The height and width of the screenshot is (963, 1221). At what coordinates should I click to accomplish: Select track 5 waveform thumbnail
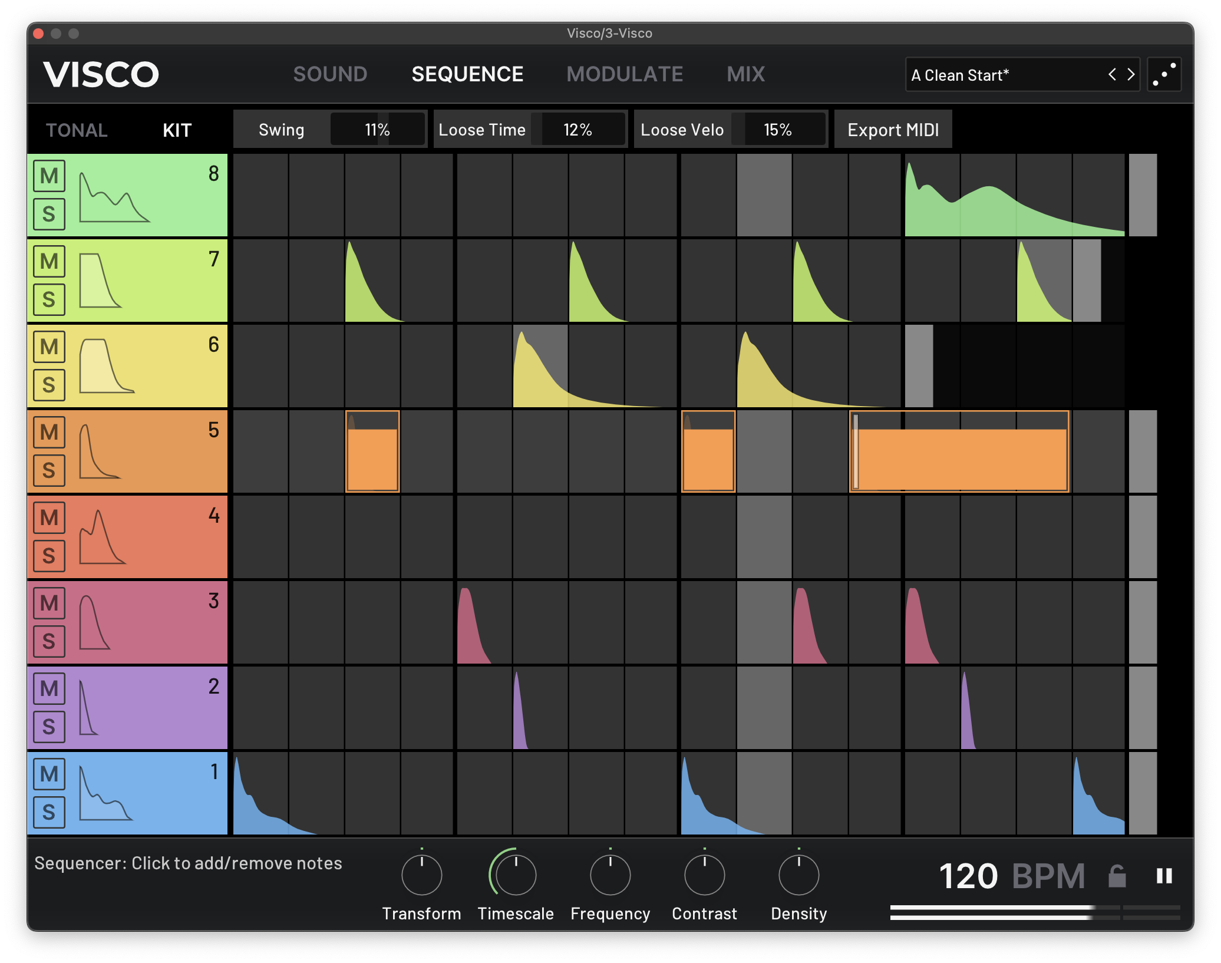[x=100, y=451]
